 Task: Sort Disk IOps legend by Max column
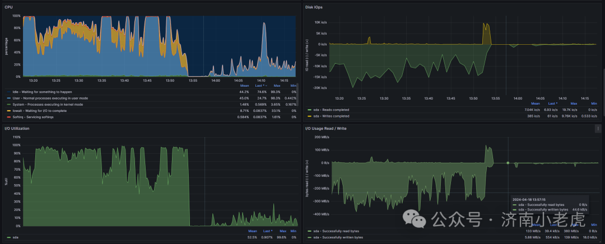[x=574, y=104]
